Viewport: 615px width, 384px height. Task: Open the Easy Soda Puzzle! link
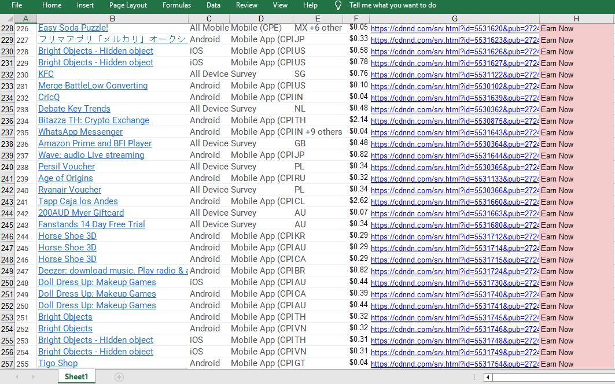pos(73,28)
